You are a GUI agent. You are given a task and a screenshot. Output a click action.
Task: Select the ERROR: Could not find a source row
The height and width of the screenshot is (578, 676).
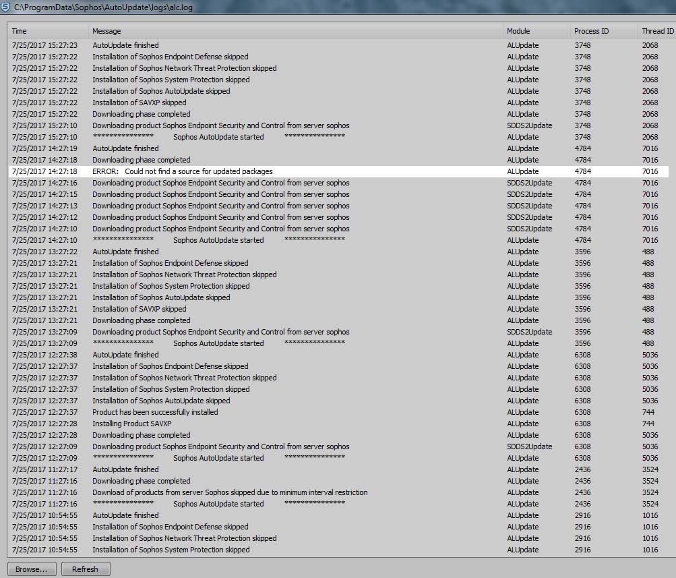(x=338, y=171)
